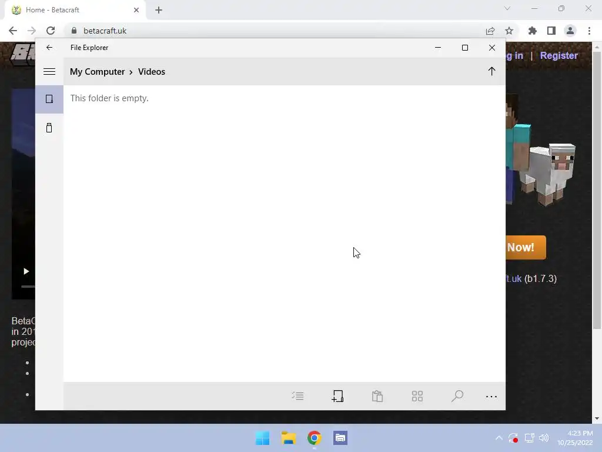Create new folder using bottom toolbar
602x452 pixels.
coord(337,396)
